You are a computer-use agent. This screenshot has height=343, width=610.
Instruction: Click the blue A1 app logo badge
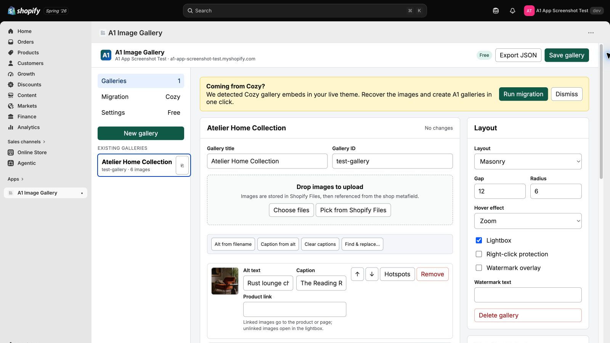[x=106, y=55]
